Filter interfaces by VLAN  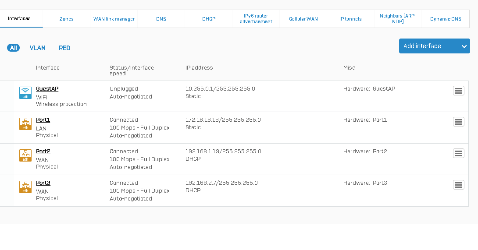[x=38, y=48]
